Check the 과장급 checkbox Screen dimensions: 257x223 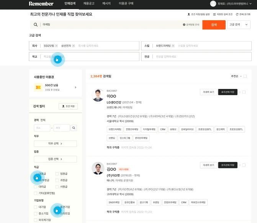coord(57,180)
